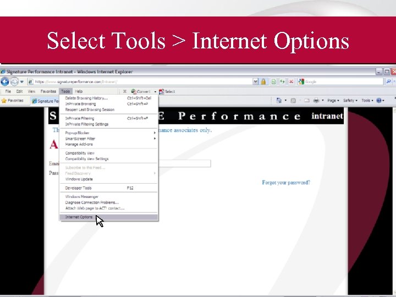Open Compatibility View Settings
Screen dimensions: 396x297
coord(108,159)
